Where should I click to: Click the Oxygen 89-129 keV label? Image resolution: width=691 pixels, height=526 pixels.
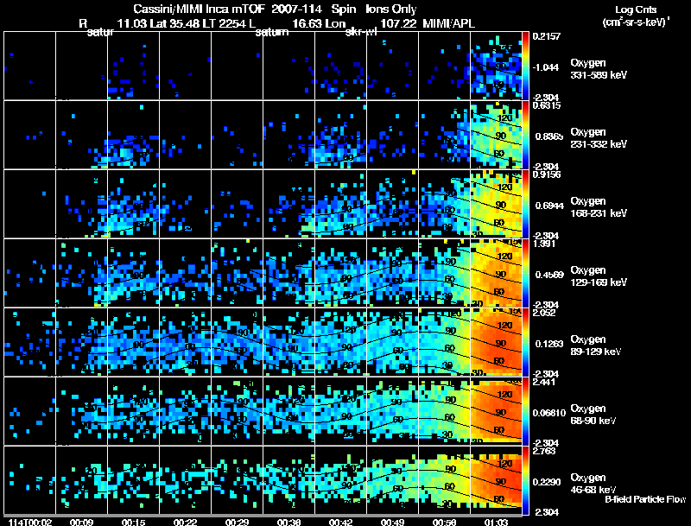596,345
